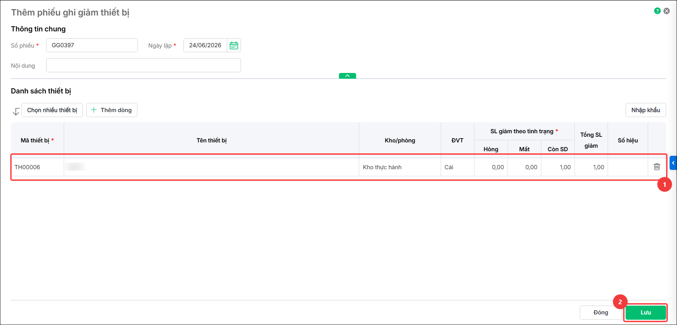This screenshot has height=325, width=677.
Task: Click the down-arrow icon beside Chọn nhiều thiết bị
Action: [x=16, y=112]
